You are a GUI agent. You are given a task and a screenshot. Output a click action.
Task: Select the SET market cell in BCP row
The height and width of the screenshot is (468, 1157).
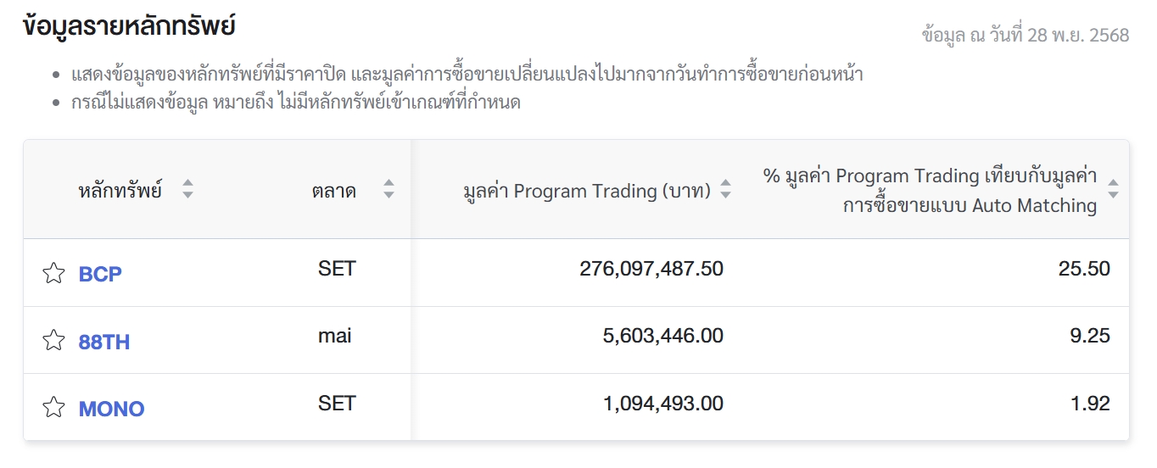337,269
